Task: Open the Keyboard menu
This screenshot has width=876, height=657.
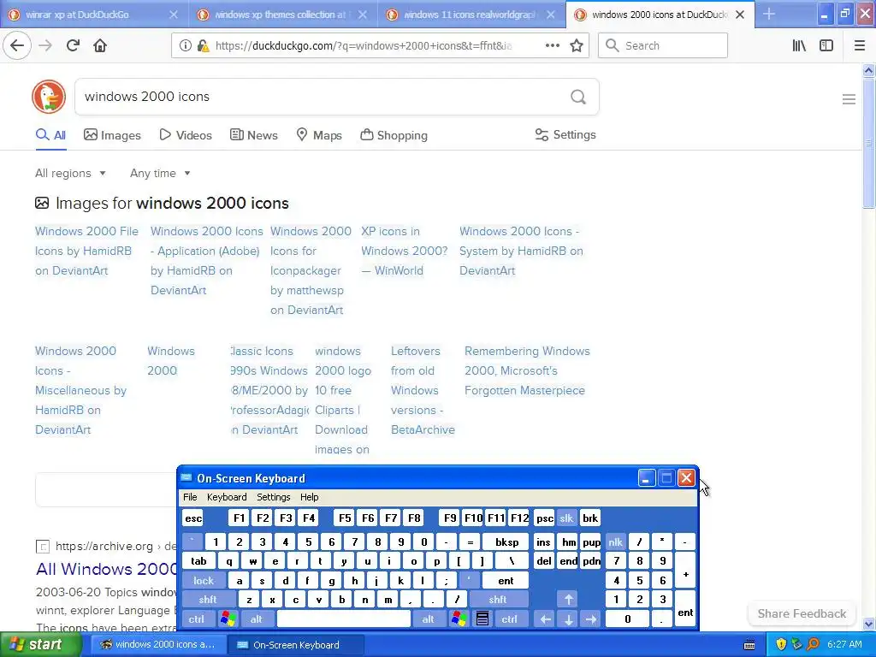Action: pyautogui.click(x=226, y=497)
